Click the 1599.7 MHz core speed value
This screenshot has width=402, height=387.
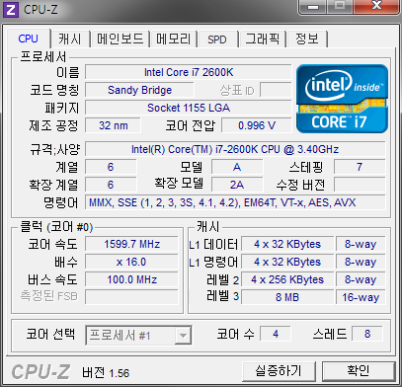131,244
